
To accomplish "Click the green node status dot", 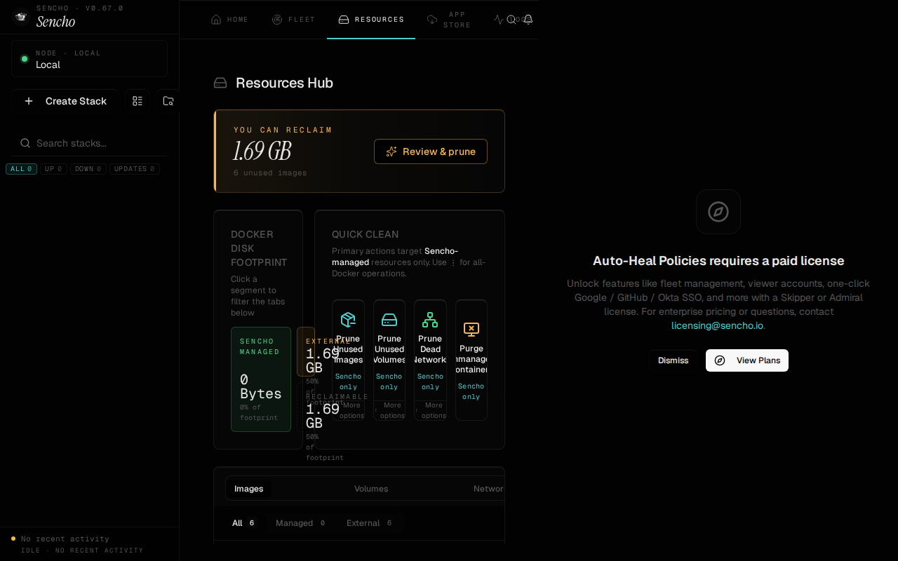I will [25, 59].
